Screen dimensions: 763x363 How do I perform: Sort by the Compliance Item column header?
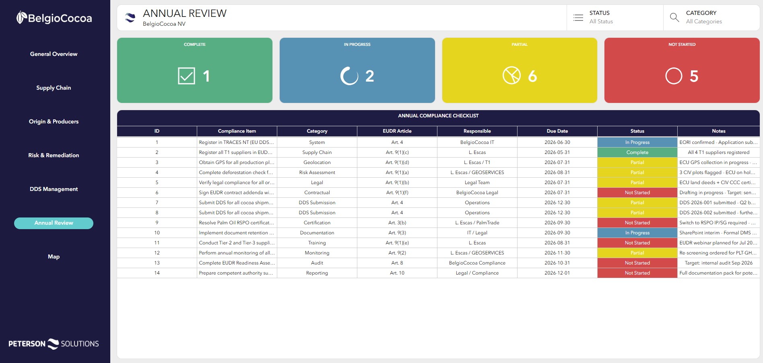[237, 131]
